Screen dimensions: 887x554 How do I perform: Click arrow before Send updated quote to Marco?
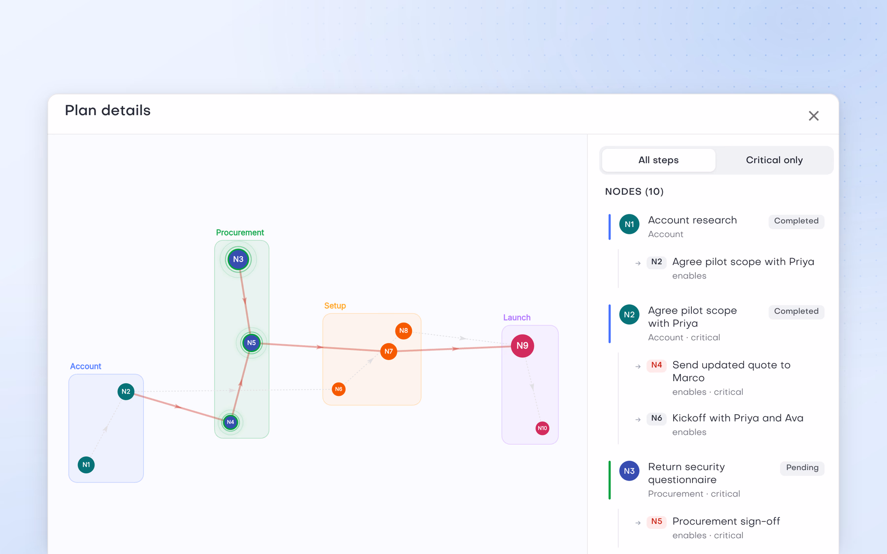point(638,367)
